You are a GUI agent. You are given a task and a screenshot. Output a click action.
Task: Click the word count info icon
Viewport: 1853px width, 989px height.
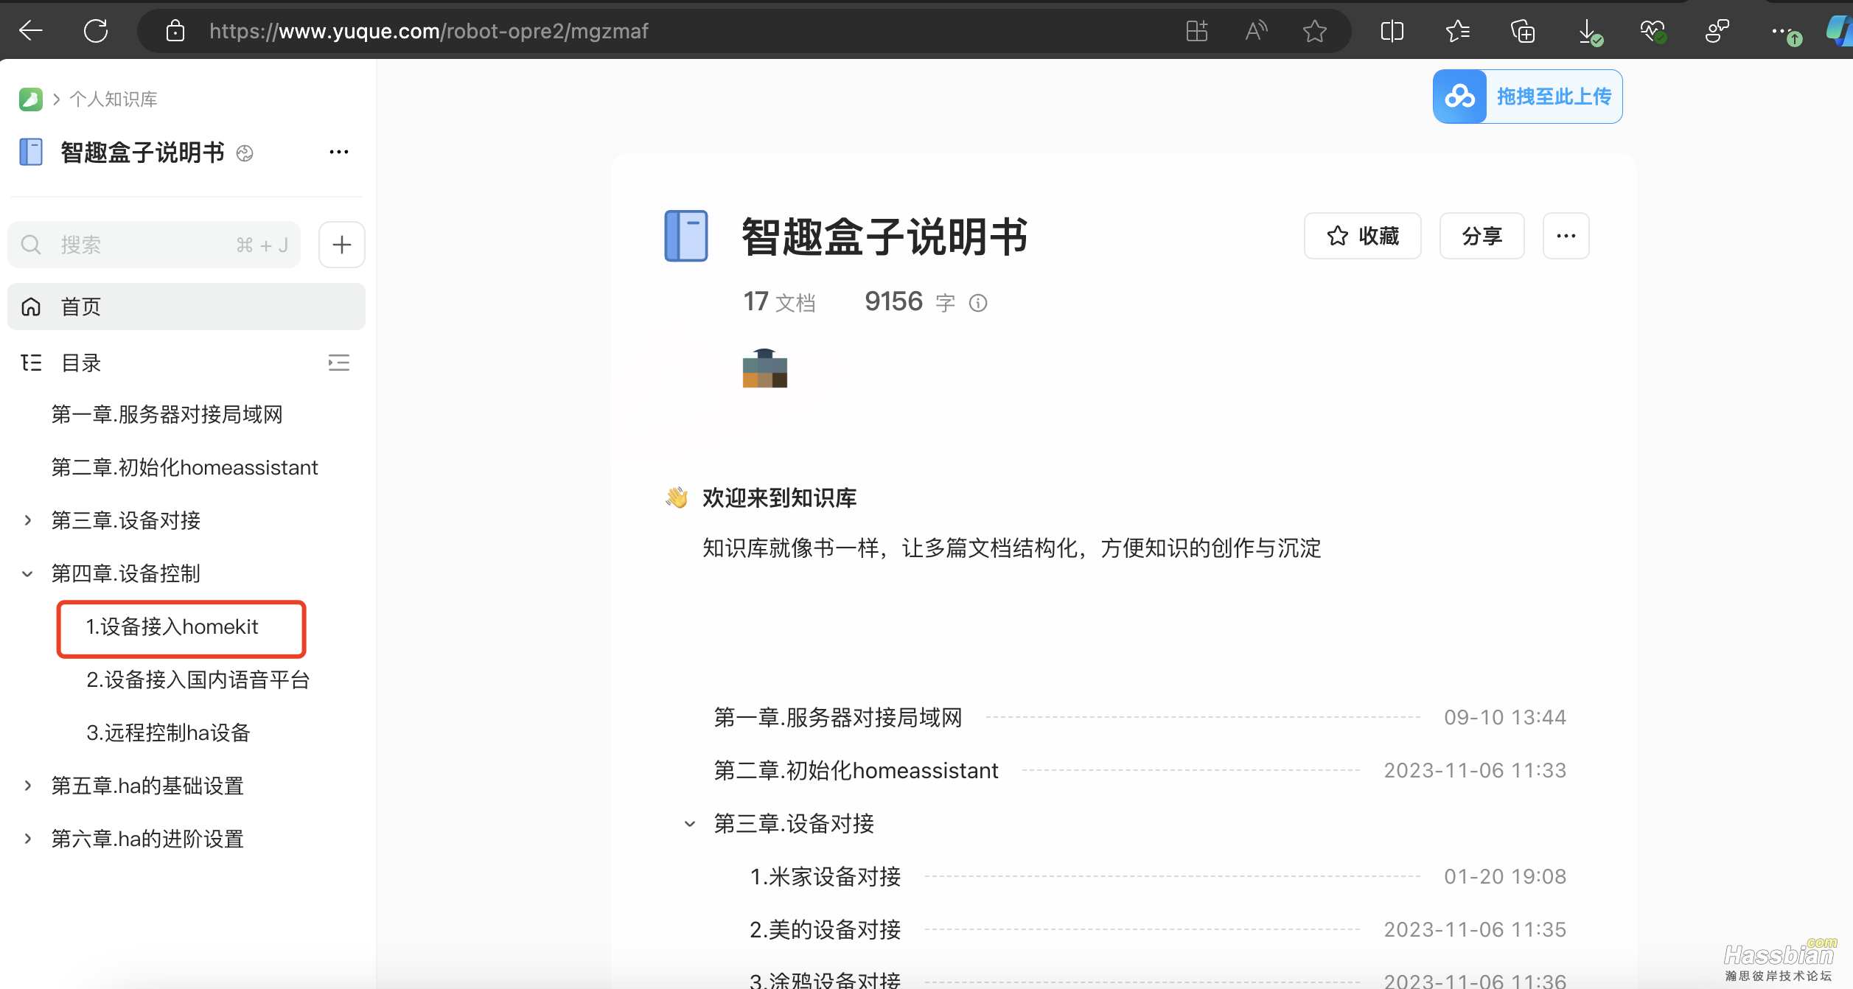pyautogui.click(x=978, y=303)
